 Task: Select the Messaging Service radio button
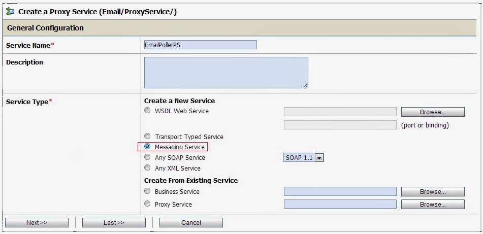[148, 147]
